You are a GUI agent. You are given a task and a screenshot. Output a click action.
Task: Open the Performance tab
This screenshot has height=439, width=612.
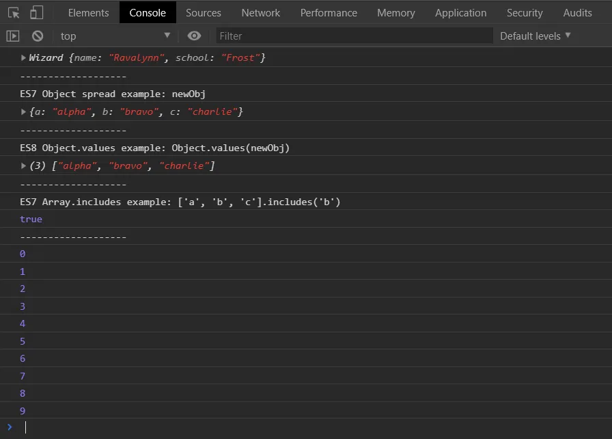[x=329, y=13]
